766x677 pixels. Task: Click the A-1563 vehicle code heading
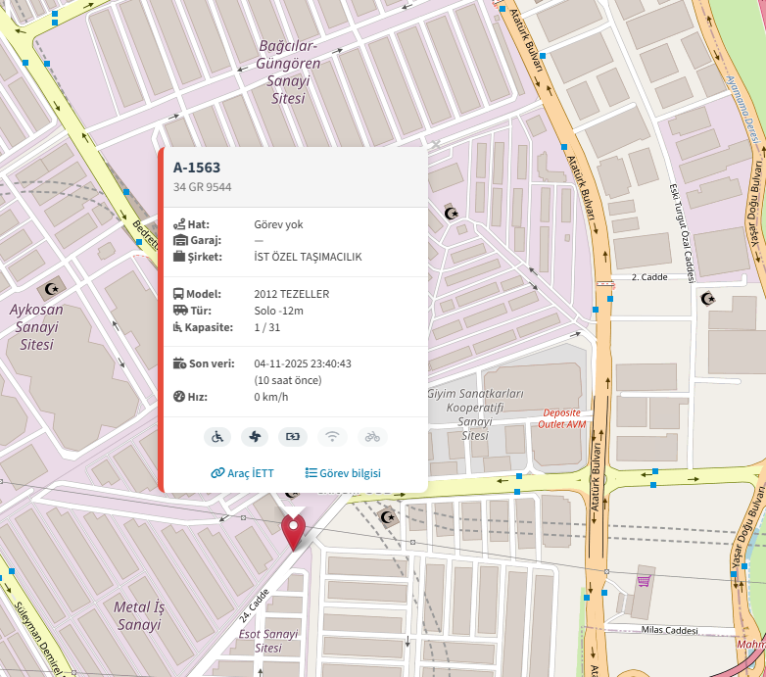pyautogui.click(x=197, y=168)
